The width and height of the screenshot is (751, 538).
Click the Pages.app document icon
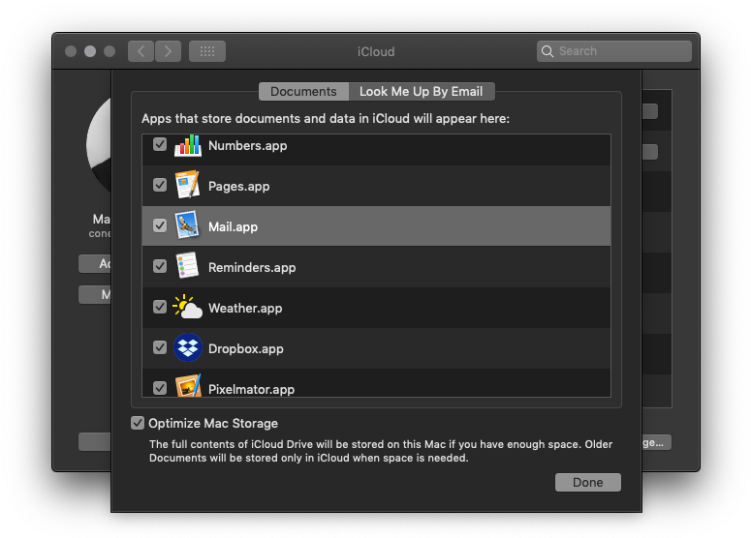pos(187,186)
